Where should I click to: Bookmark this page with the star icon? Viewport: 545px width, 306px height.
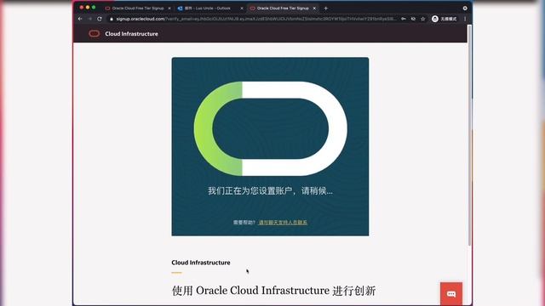pos(423,19)
